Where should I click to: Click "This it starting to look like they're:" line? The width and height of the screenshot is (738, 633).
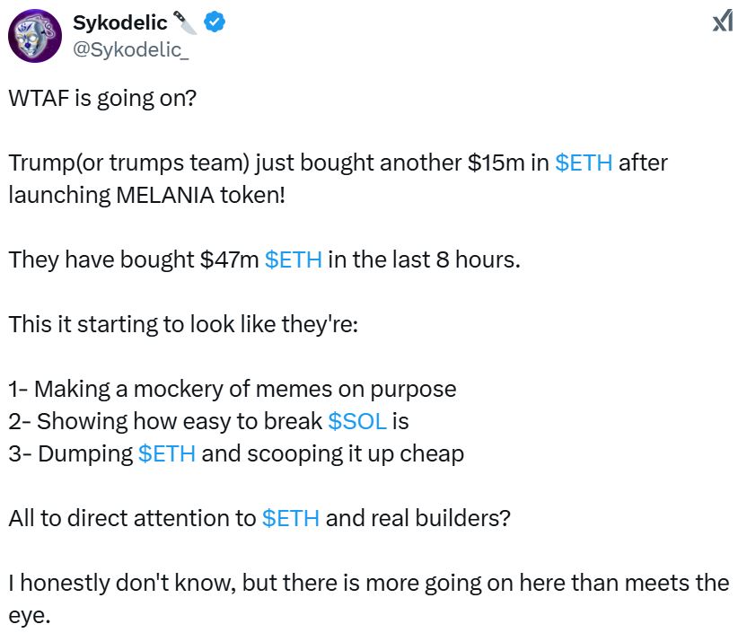click(x=183, y=324)
